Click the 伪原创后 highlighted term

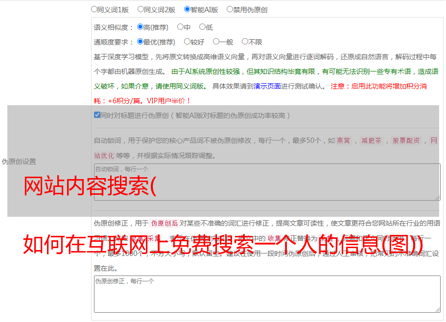pos(164,223)
